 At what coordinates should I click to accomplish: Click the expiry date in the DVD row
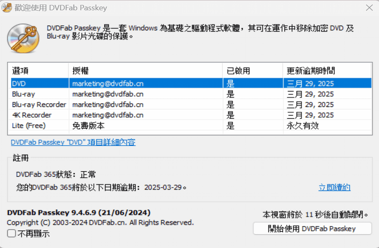310,84
